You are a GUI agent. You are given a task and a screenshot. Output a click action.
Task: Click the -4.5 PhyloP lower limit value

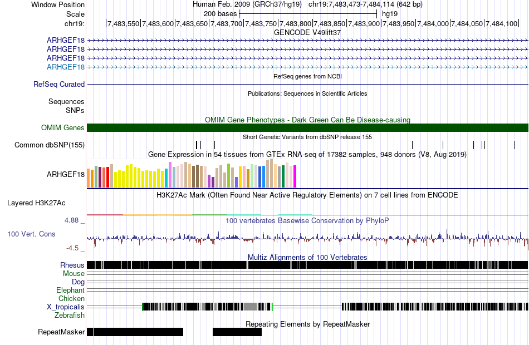72,248
